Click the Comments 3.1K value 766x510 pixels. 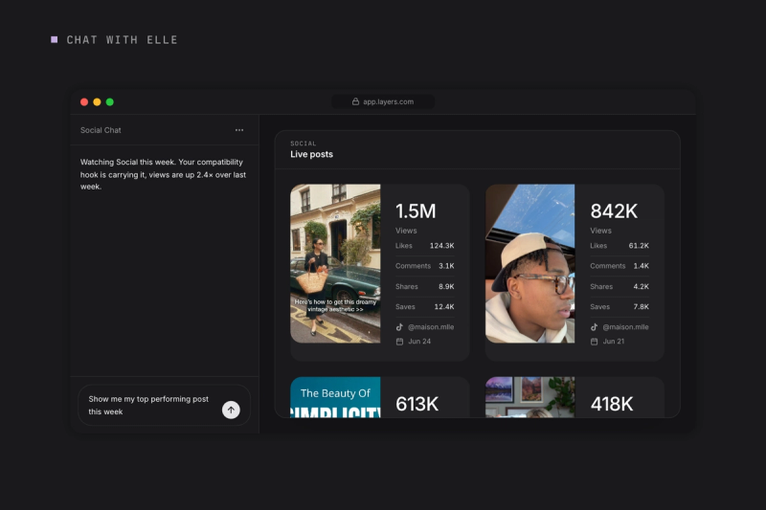pyautogui.click(x=446, y=266)
